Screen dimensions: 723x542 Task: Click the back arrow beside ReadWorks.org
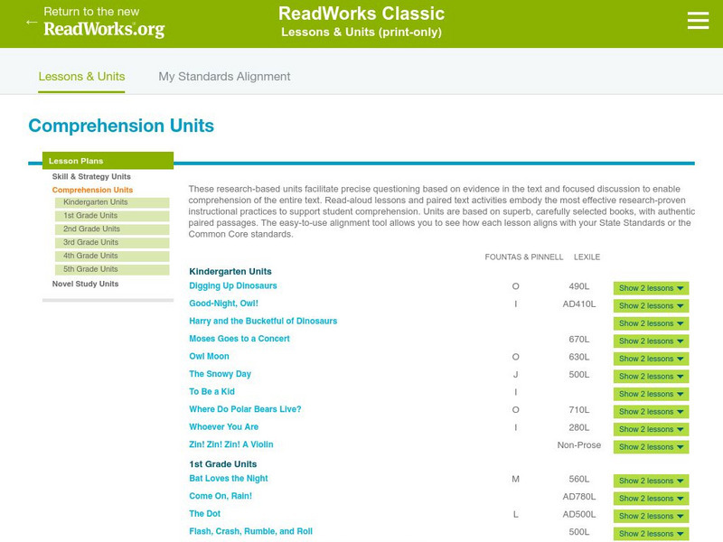pyautogui.click(x=32, y=22)
